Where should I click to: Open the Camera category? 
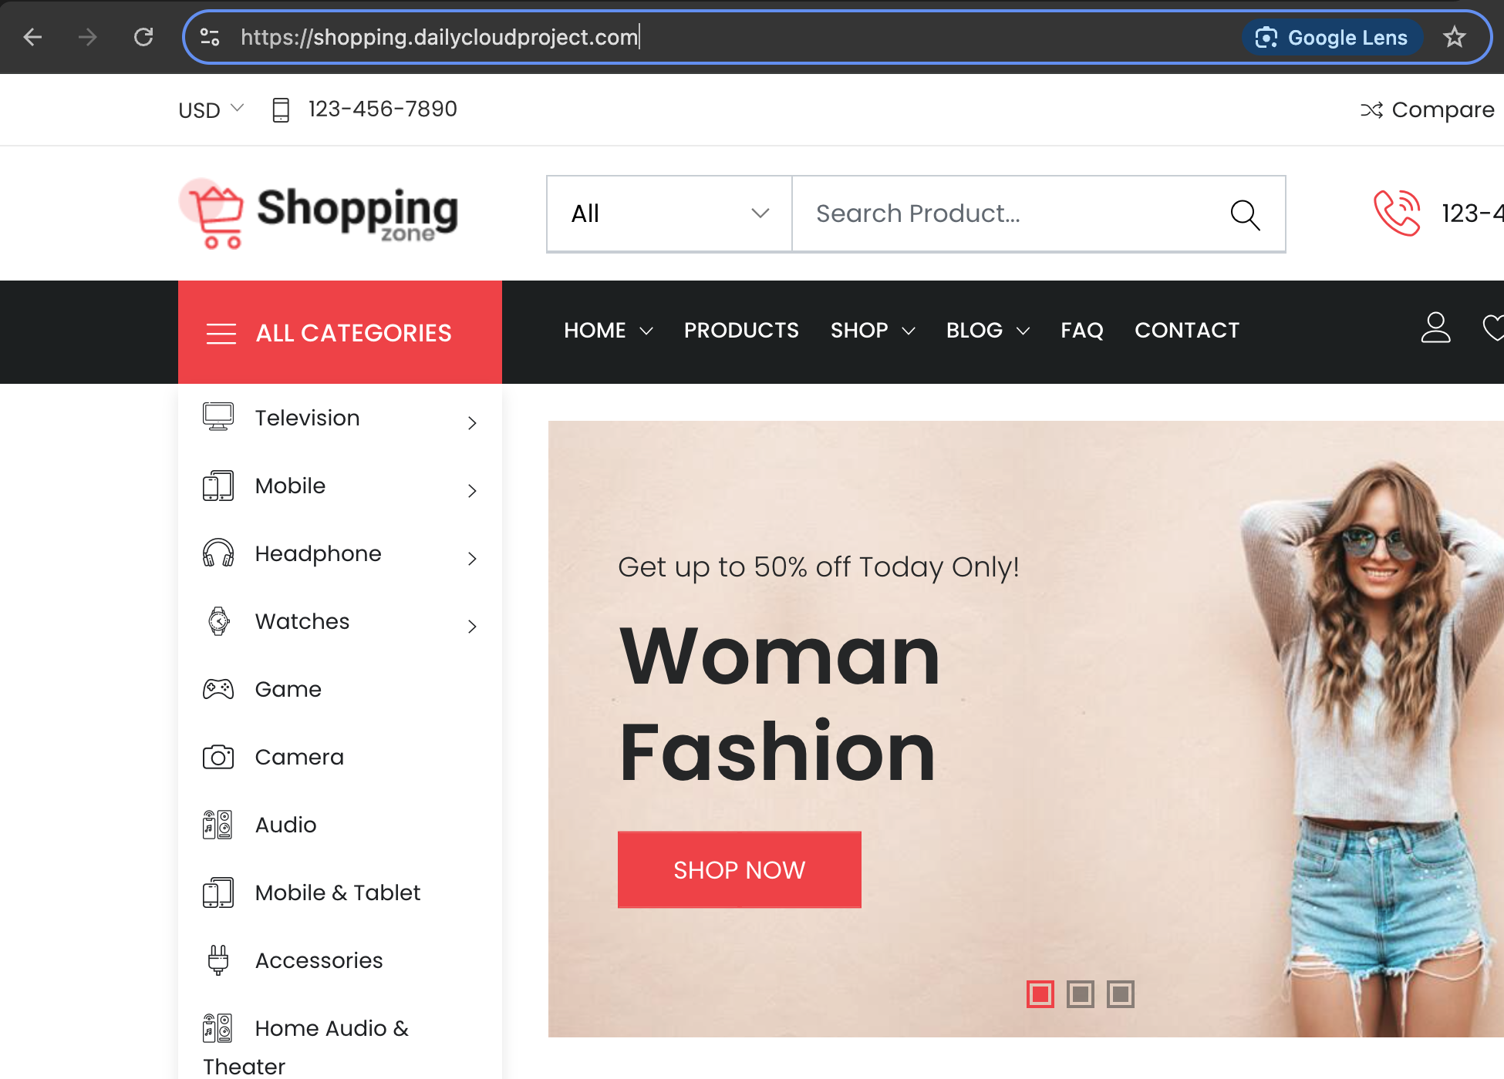pyautogui.click(x=299, y=757)
